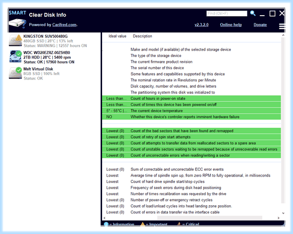The width and height of the screenshot is (293, 234).
Task: Click the blue Information legend icon
Action: tap(106, 224)
